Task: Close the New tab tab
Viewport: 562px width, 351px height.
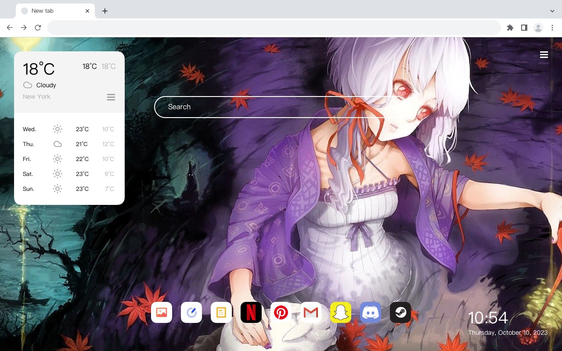Action: pos(87,11)
